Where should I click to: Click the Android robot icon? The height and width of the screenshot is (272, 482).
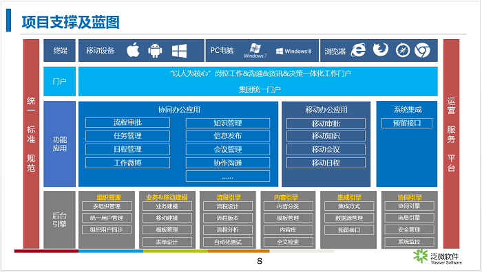click(155, 50)
